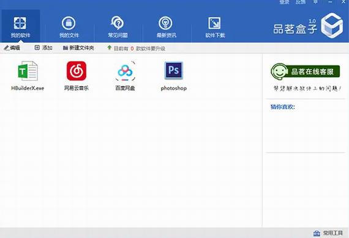This screenshot has height=238, width=349.
Task: Switch to the 我的文件 tab
Action: pos(69,26)
